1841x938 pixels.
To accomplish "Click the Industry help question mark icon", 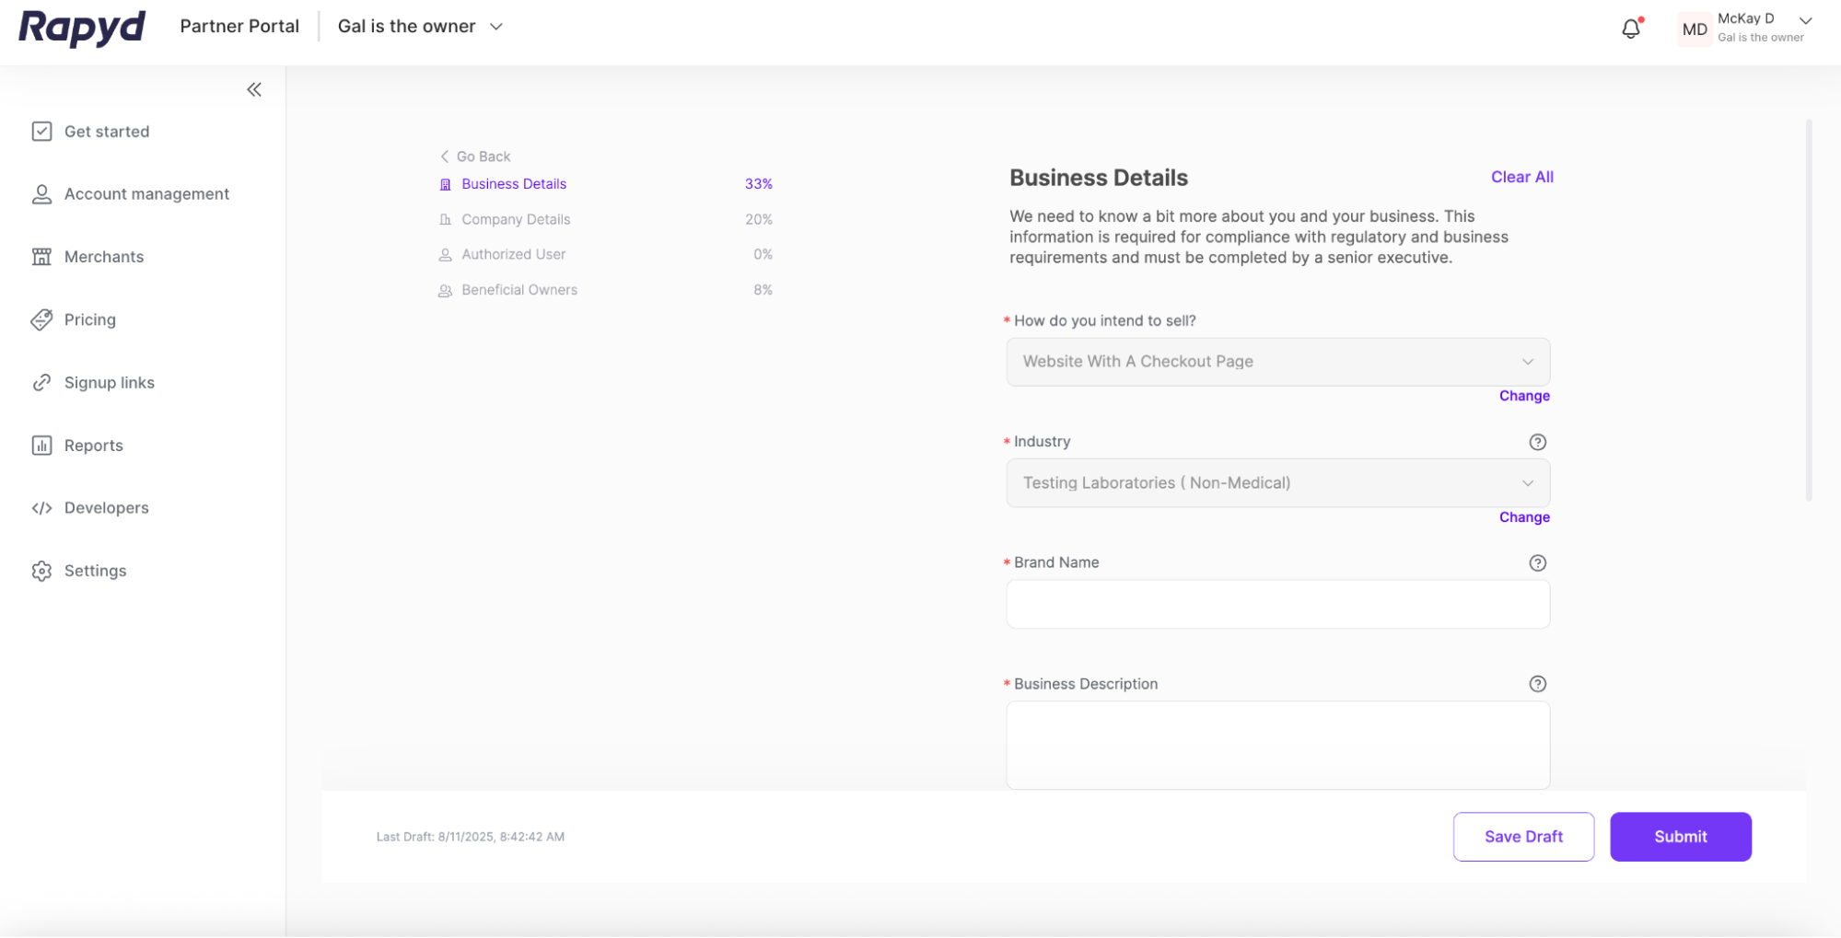I will click(x=1537, y=442).
